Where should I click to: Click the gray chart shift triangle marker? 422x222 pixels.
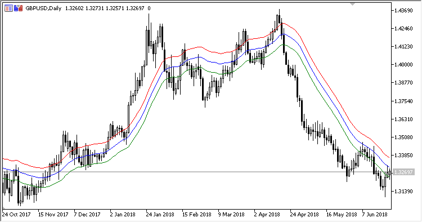(x=352, y=5)
